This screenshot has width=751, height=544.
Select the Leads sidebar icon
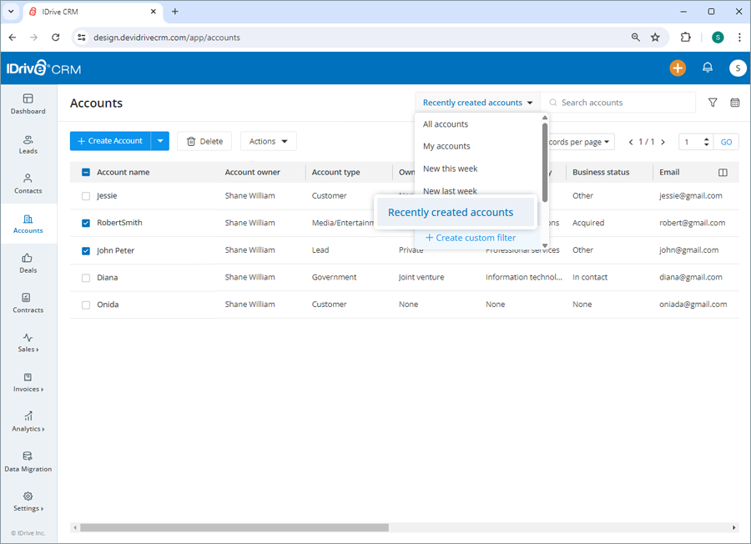pyautogui.click(x=28, y=144)
